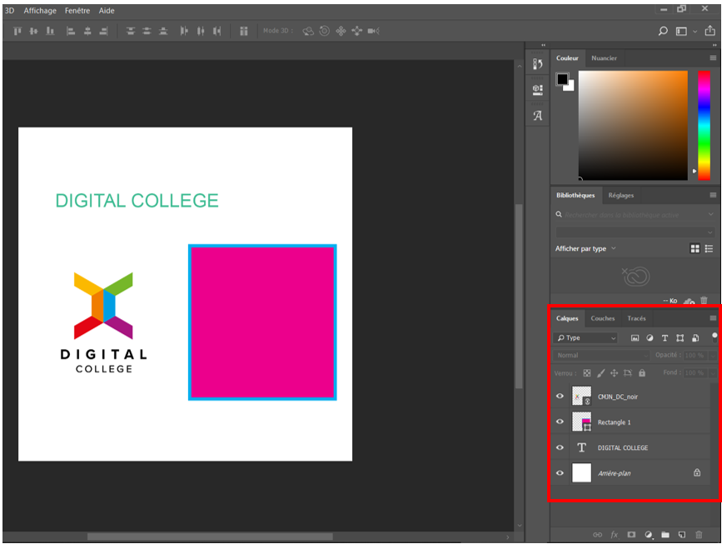
Task: Click the distribute left edges icon
Action: coord(184,31)
